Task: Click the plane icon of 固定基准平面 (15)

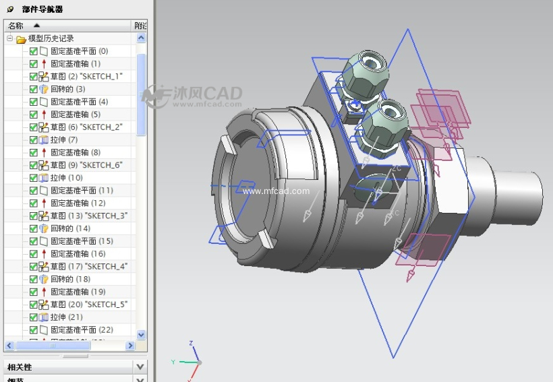Action: 43,242
